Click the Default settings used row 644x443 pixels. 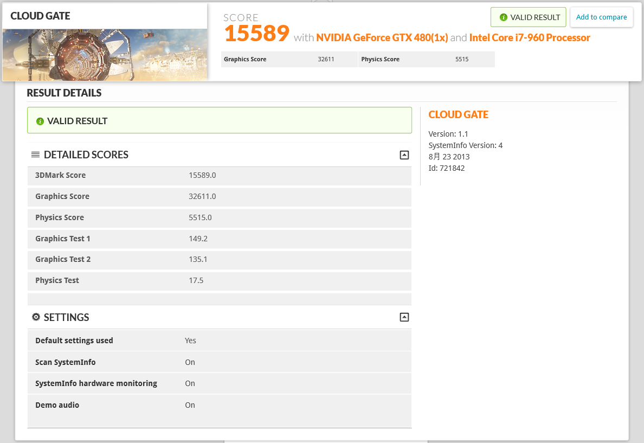tap(220, 341)
